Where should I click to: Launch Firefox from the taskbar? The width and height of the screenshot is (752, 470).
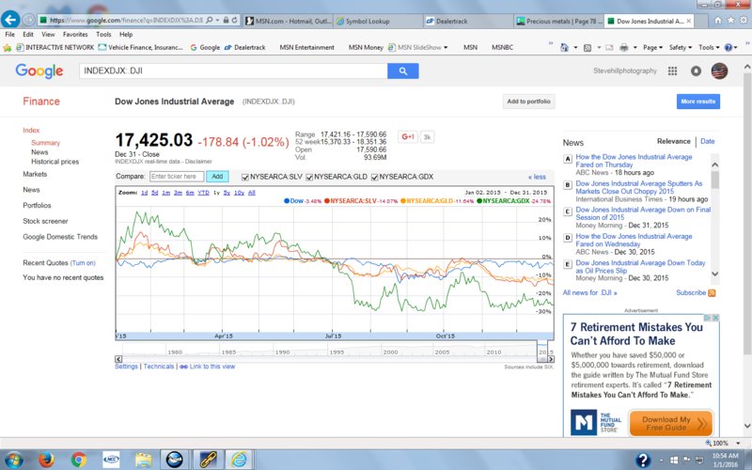click(x=46, y=460)
